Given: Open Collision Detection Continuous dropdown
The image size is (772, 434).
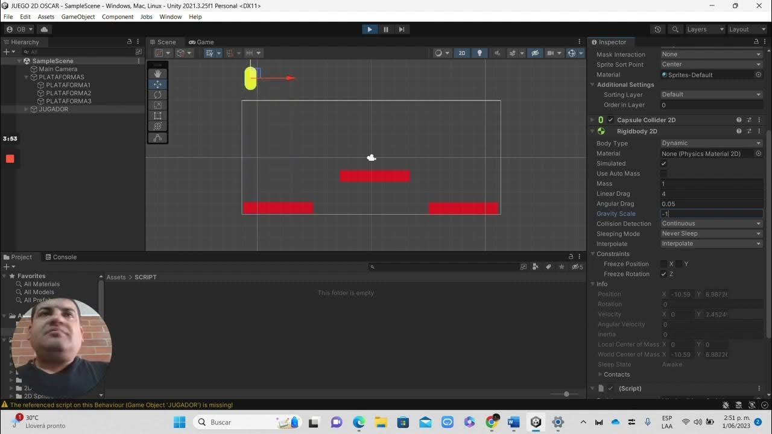Looking at the screenshot, I should tap(712, 224).
